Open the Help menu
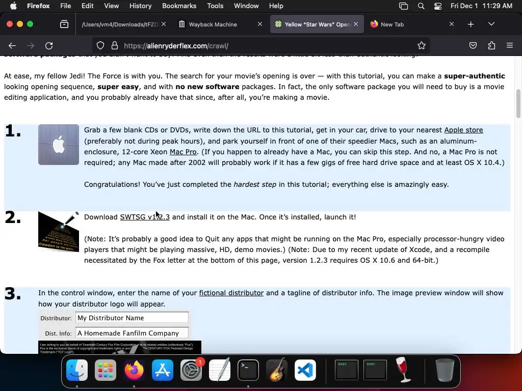 (276, 6)
